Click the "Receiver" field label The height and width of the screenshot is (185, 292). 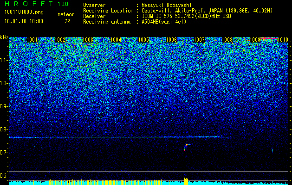(94, 16)
